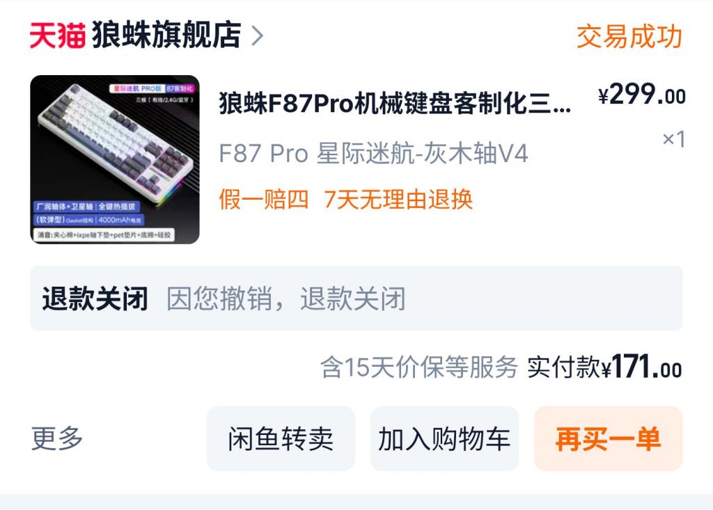This screenshot has height=510, width=713.
Task: Open the 退款关闭 refund details bar
Action: coord(356,298)
